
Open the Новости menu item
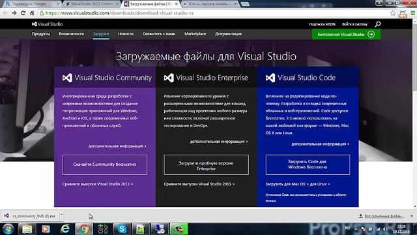point(126,34)
